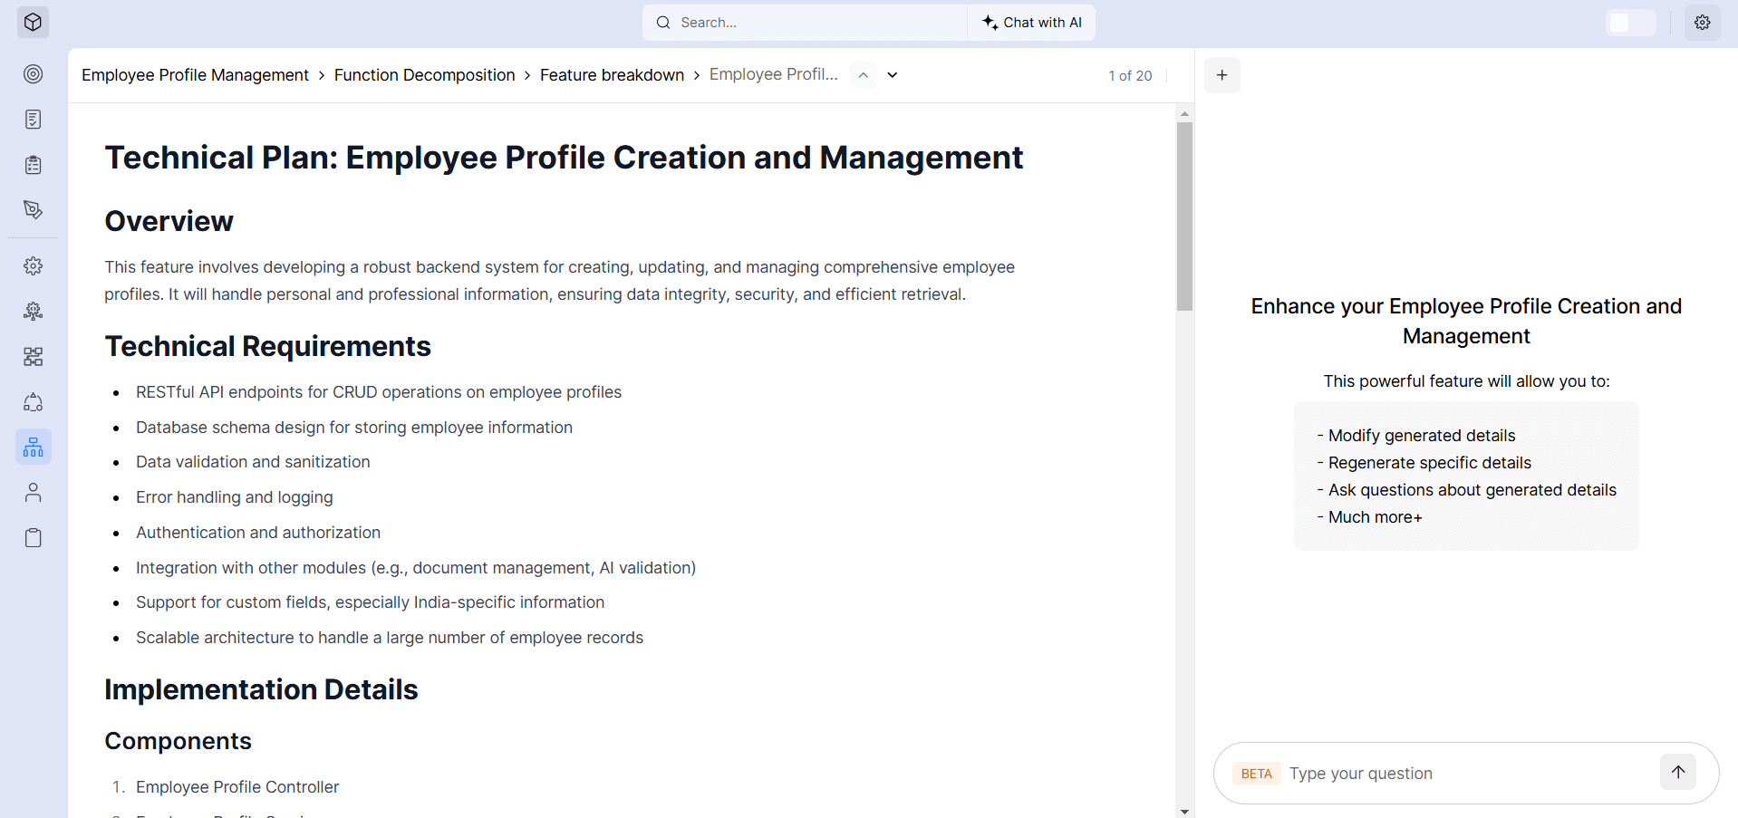Click the truncated Employee Profil... breadcrumb
1738x818 pixels.
click(x=773, y=74)
